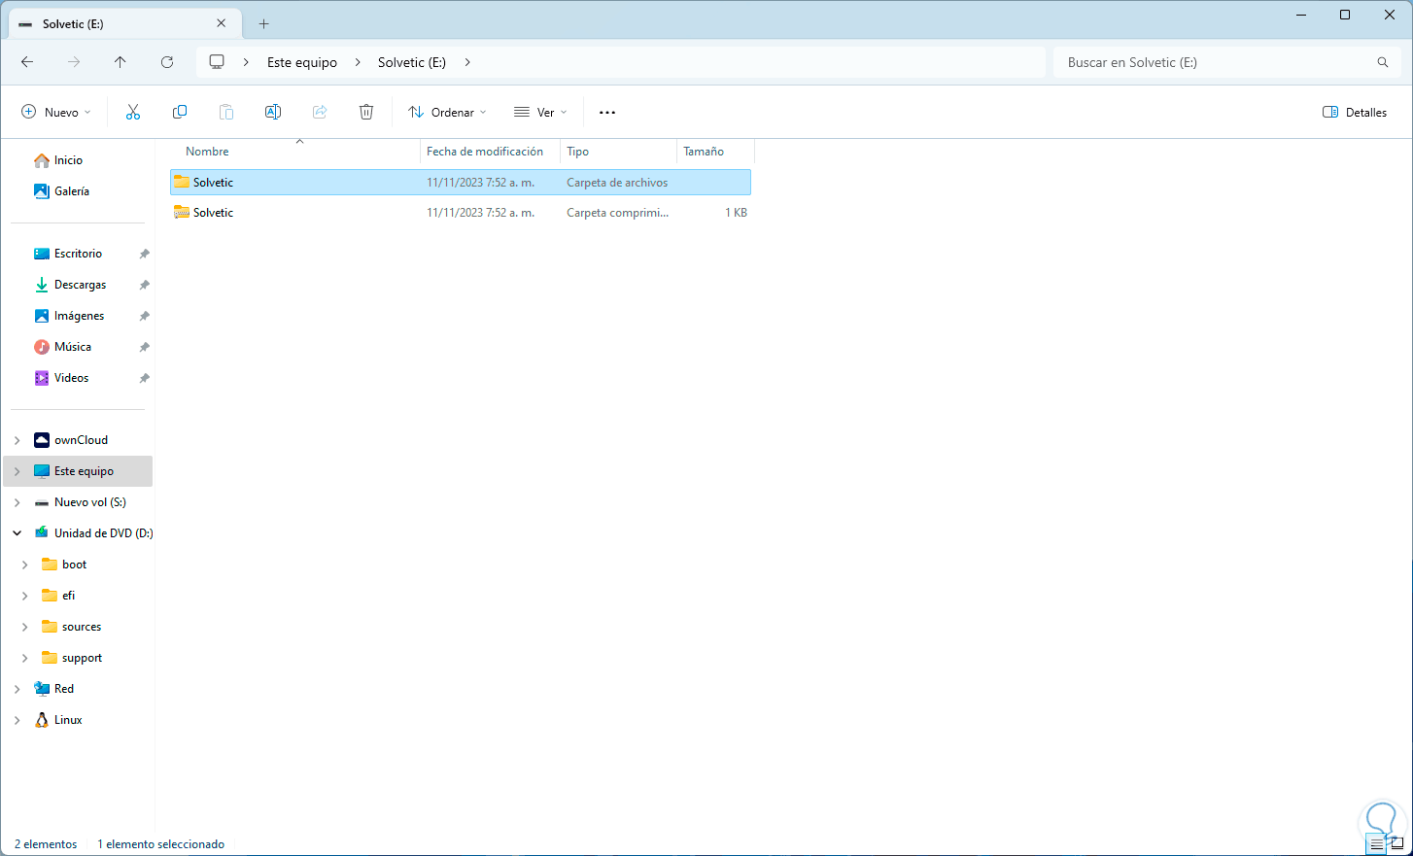
Task: Click the Copy icon in toolbar
Action: (x=180, y=113)
